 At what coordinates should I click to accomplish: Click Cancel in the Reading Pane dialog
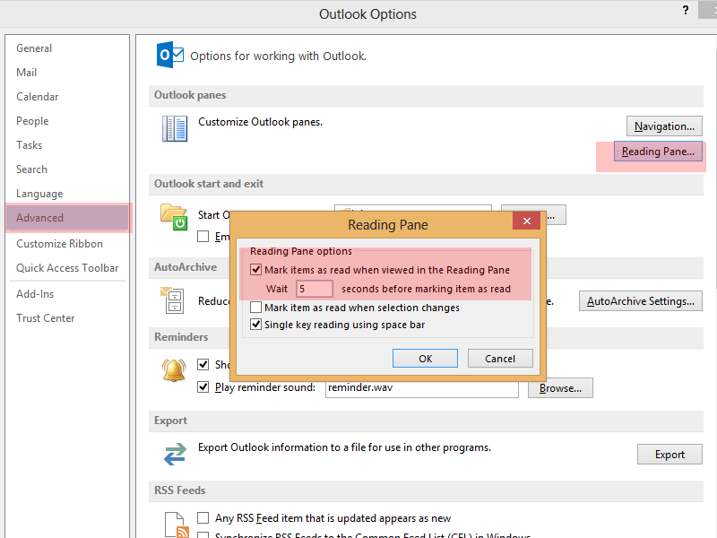(500, 359)
